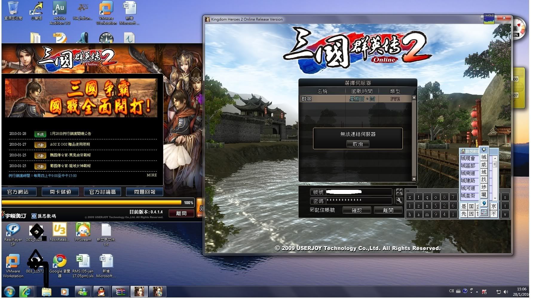536x299 pixels.
Task: Open 問題回報 in launcher window
Action: pos(145,192)
